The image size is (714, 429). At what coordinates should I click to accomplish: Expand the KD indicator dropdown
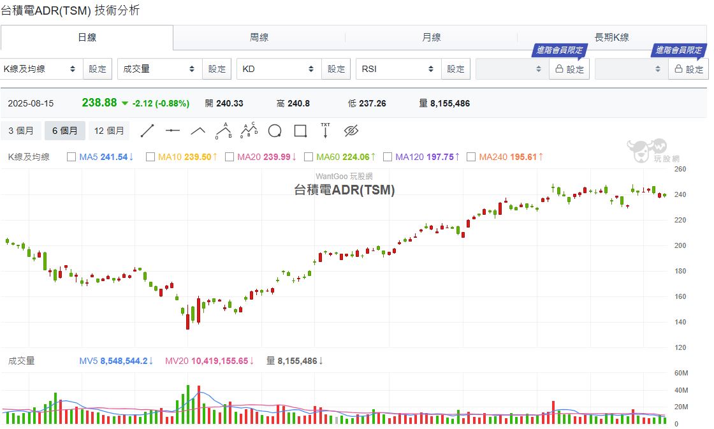(279, 69)
